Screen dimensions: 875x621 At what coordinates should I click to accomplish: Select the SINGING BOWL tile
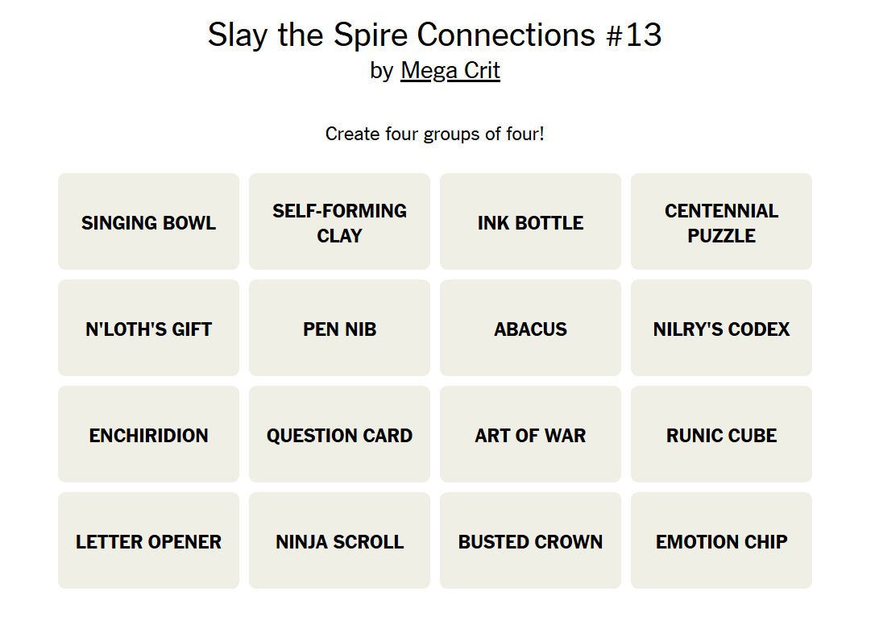148,221
